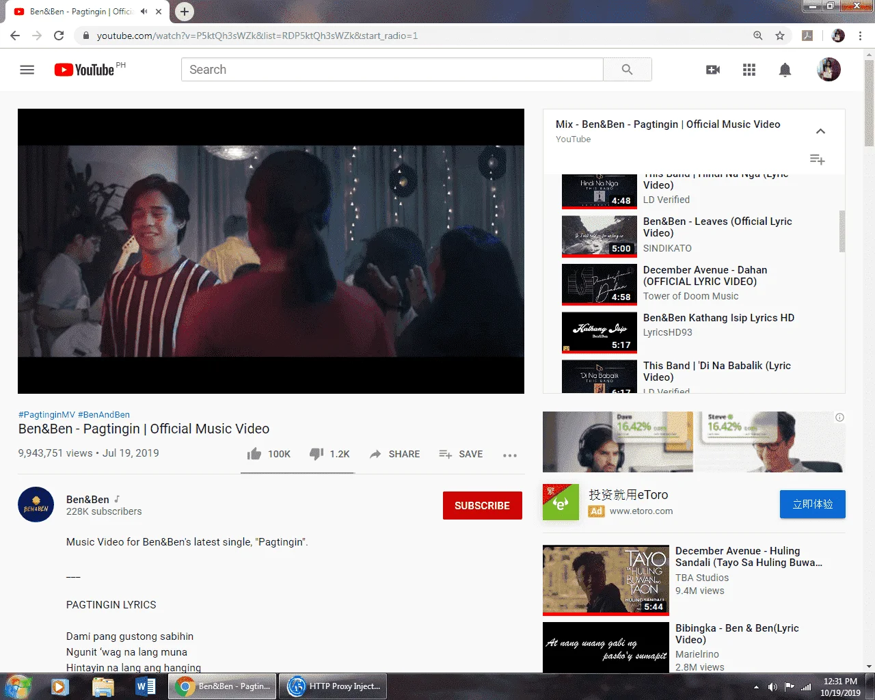Open Chrome three-dot menu
875x700 pixels.
[860, 36]
